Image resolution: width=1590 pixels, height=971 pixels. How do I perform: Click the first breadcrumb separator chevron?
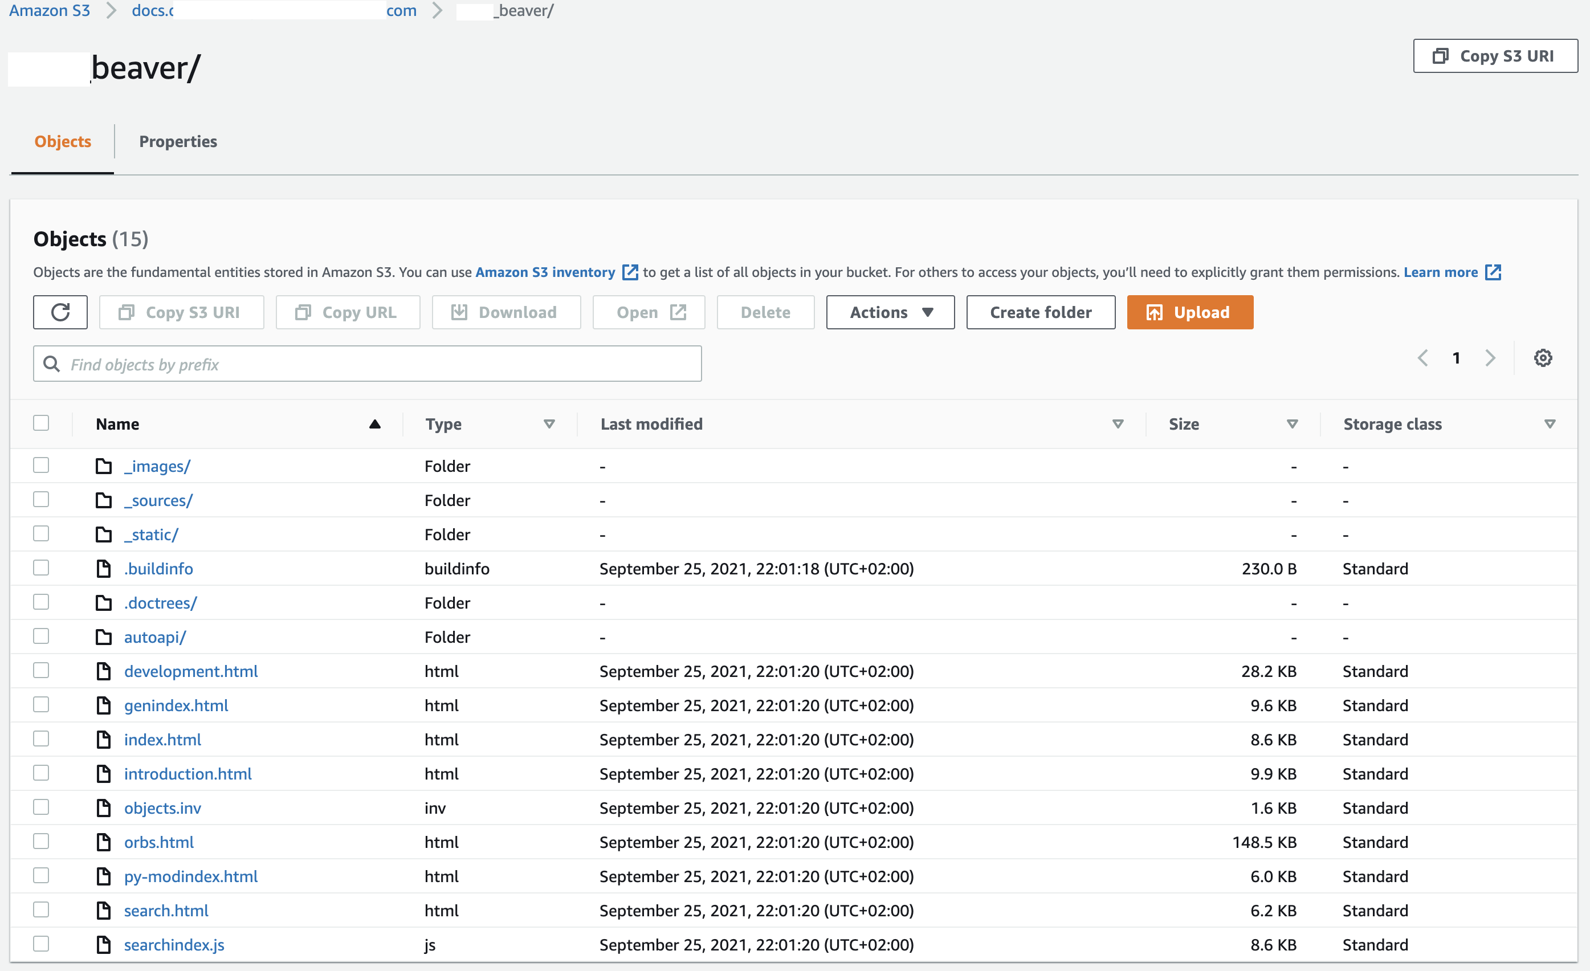pyautogui.click(x=111, y=10)
